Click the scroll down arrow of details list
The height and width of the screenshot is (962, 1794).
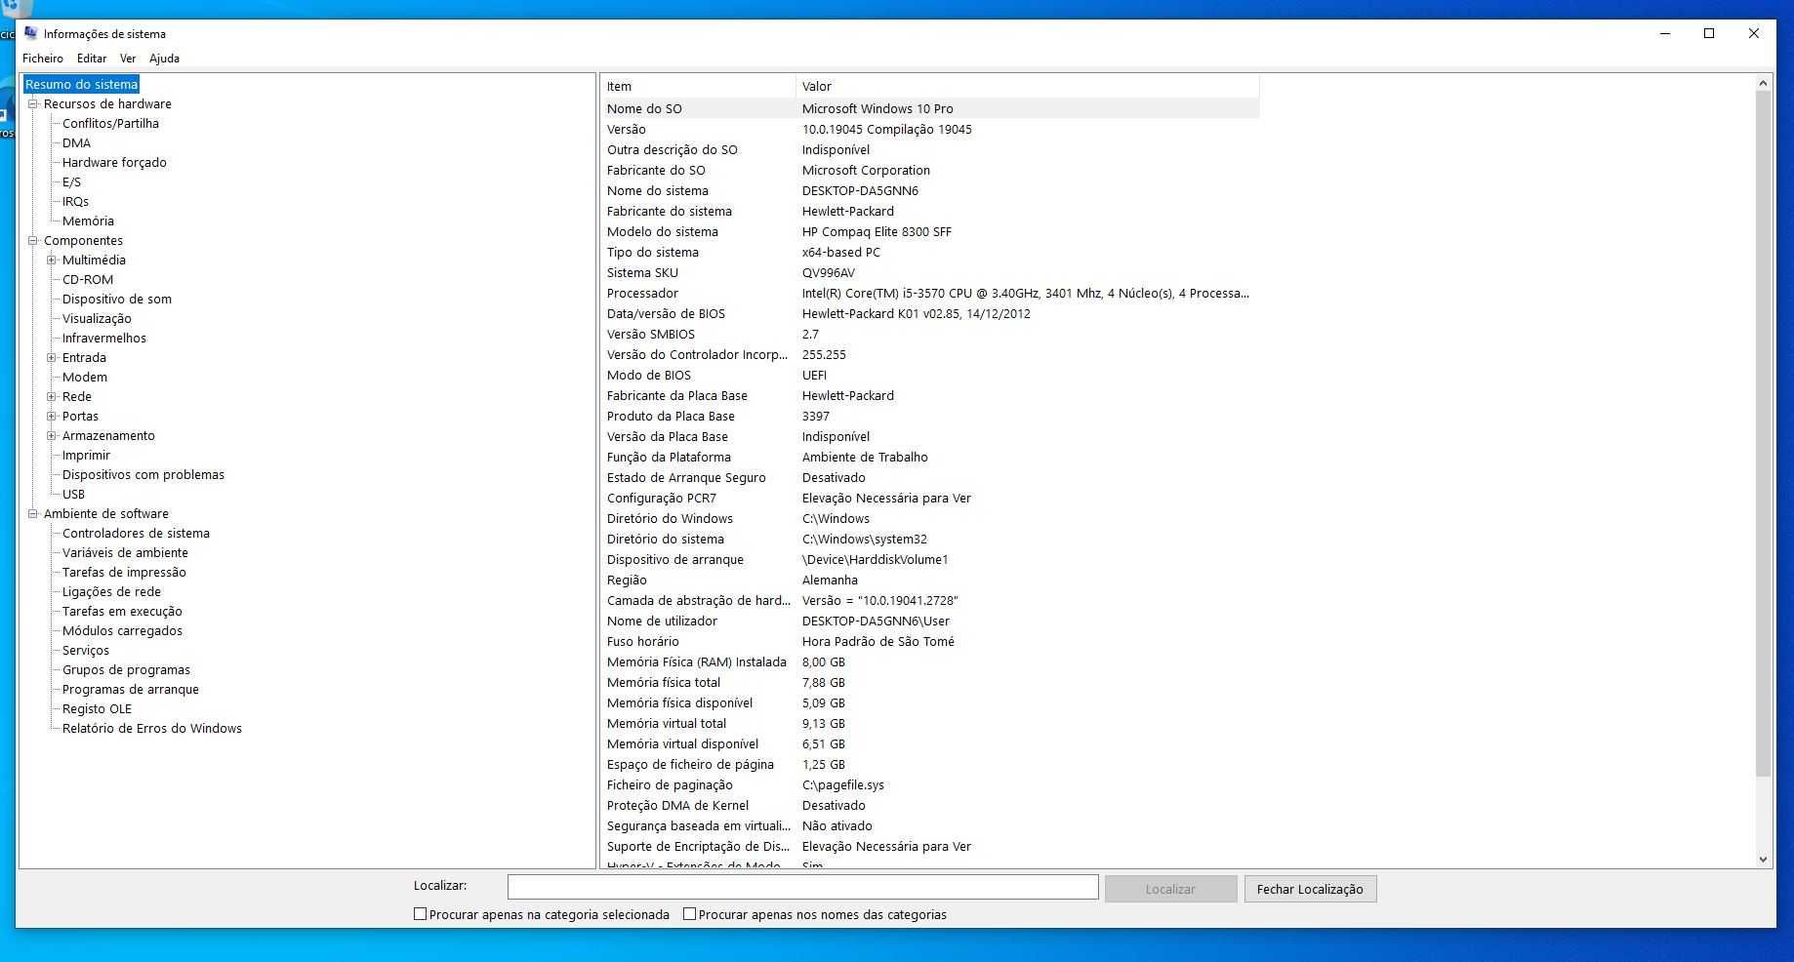[x=1763, y=860]
